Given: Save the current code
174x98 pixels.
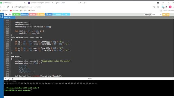Looking at the screenshot, I should pyautogui.click(x=49, y=14).
